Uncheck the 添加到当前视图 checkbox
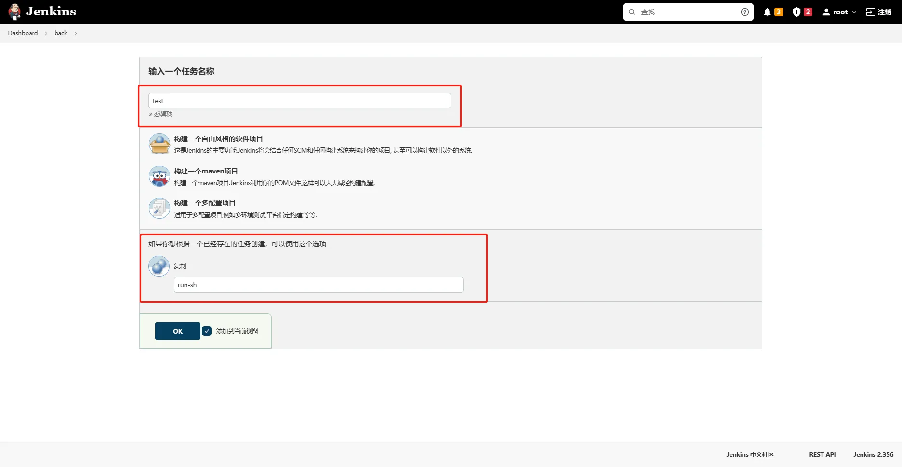 207,331
